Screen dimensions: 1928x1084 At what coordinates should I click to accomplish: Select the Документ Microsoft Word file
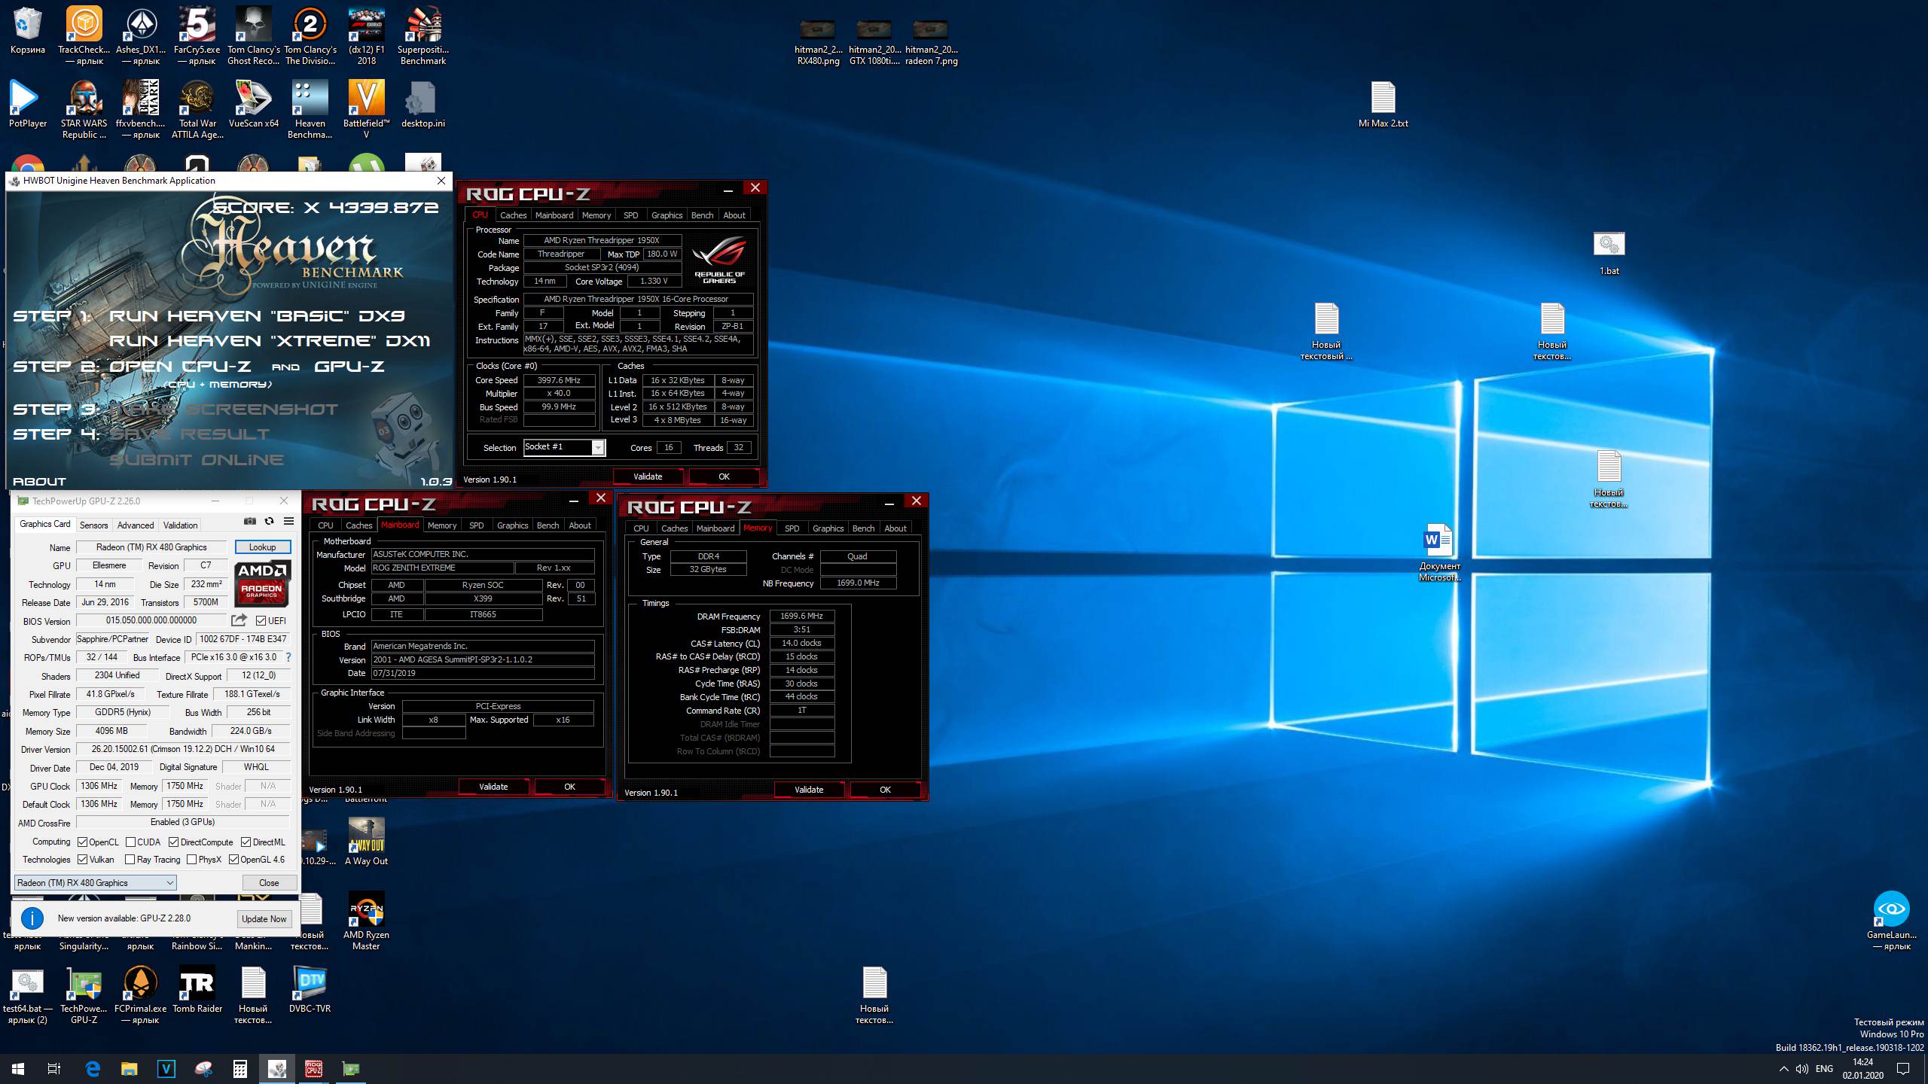click(x=1439, y=553)
